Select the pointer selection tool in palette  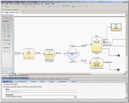(x=7, y=18)
